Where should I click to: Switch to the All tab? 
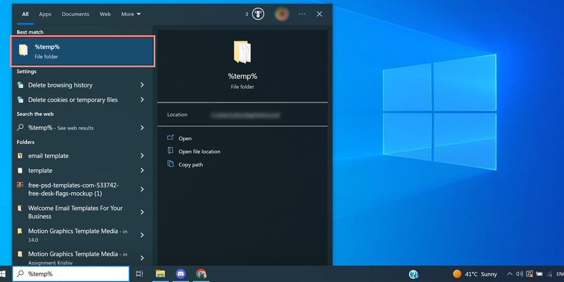pyautogui.click(x=25, y=14)
